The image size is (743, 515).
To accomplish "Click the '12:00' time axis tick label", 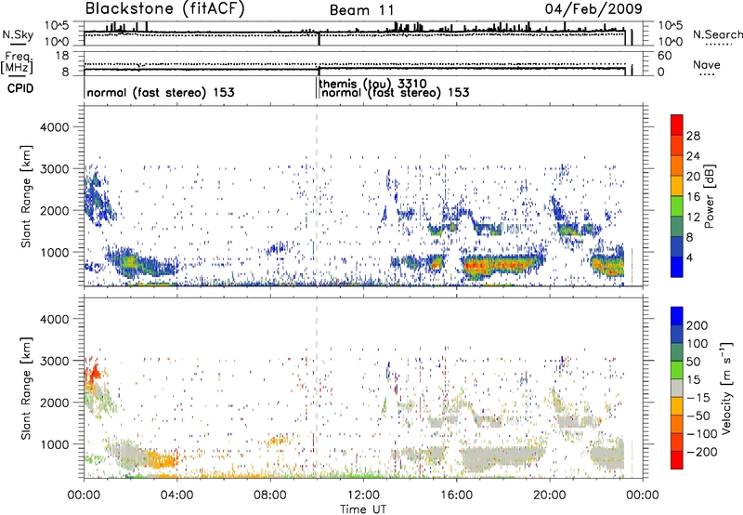I will [363, 495].
